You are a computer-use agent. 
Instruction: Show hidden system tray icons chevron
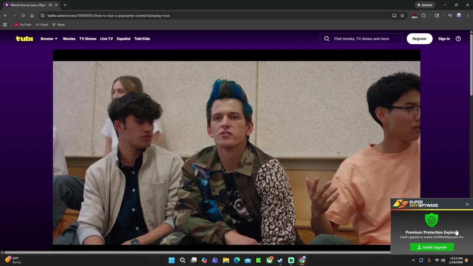pos(413,260)
